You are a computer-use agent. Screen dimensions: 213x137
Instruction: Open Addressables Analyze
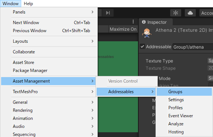(x=184, y=124)
